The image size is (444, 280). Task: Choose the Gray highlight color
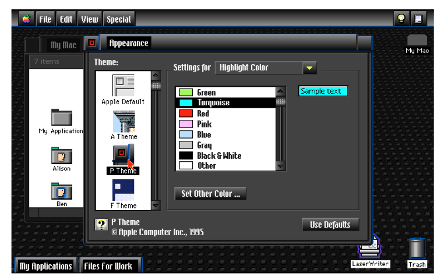point(225,145)
